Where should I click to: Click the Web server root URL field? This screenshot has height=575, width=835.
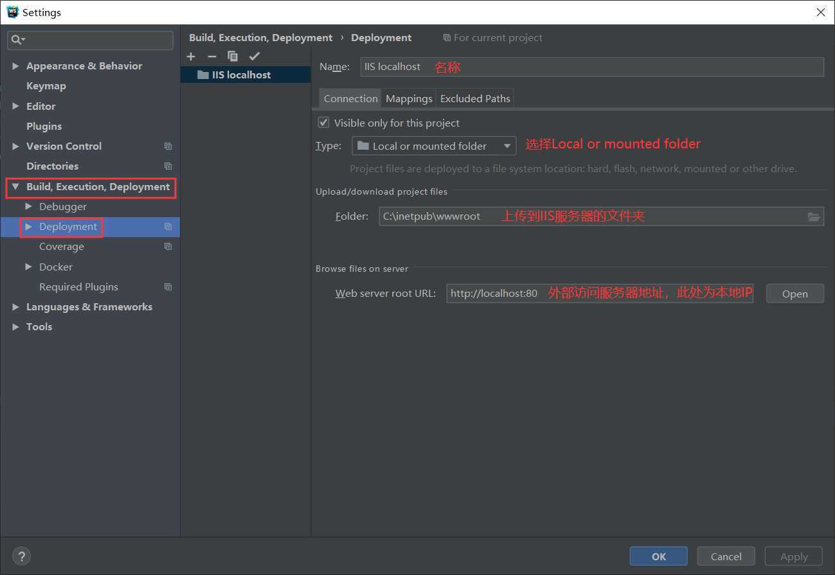click(600, 294)
